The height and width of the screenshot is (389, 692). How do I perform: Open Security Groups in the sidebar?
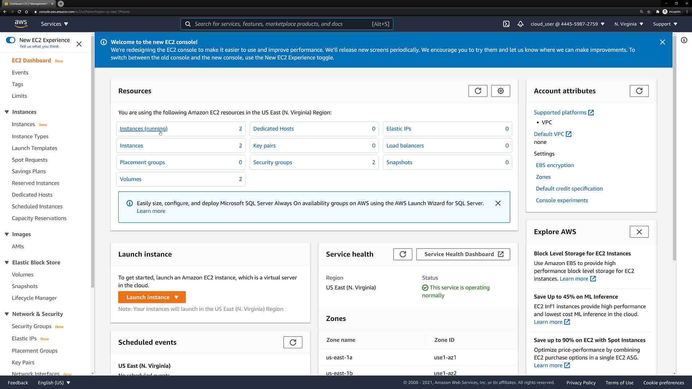[32, 326]
